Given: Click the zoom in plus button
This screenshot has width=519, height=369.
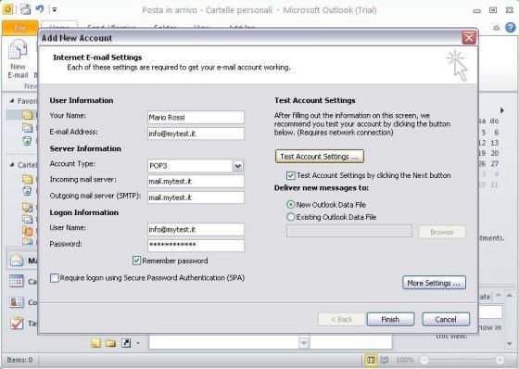Looking at the screenshot, I should 500,360.
